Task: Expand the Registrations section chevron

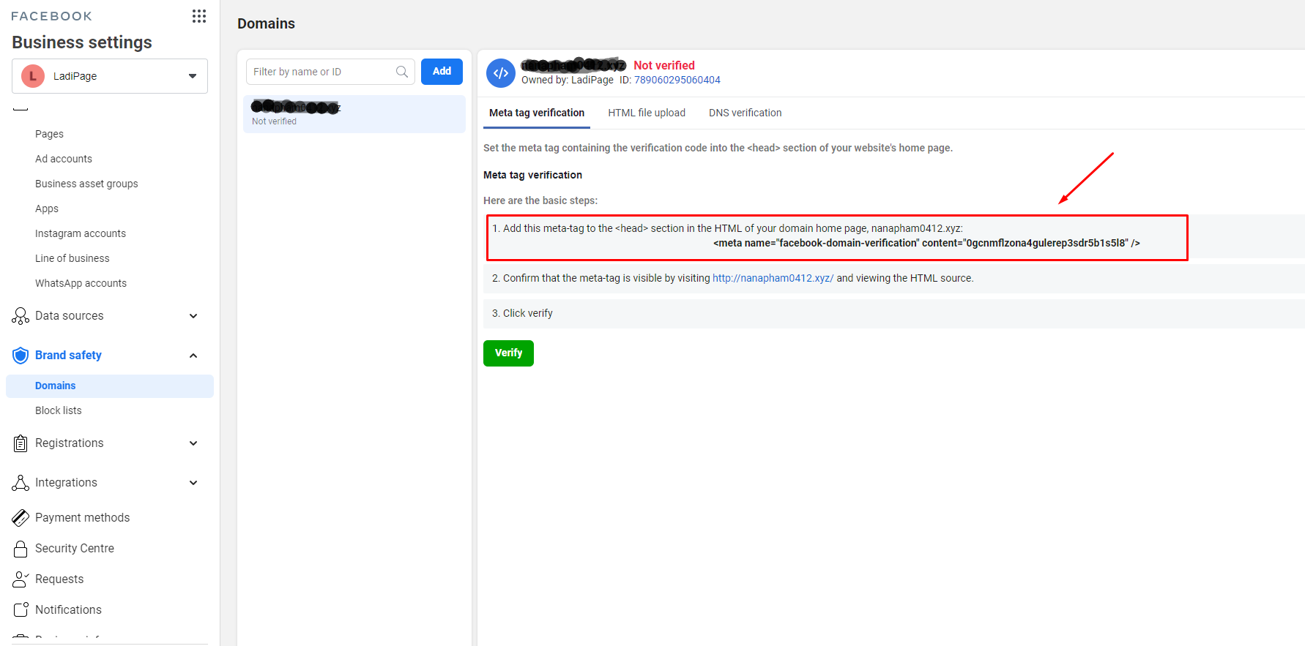Action: coord(193,443)
